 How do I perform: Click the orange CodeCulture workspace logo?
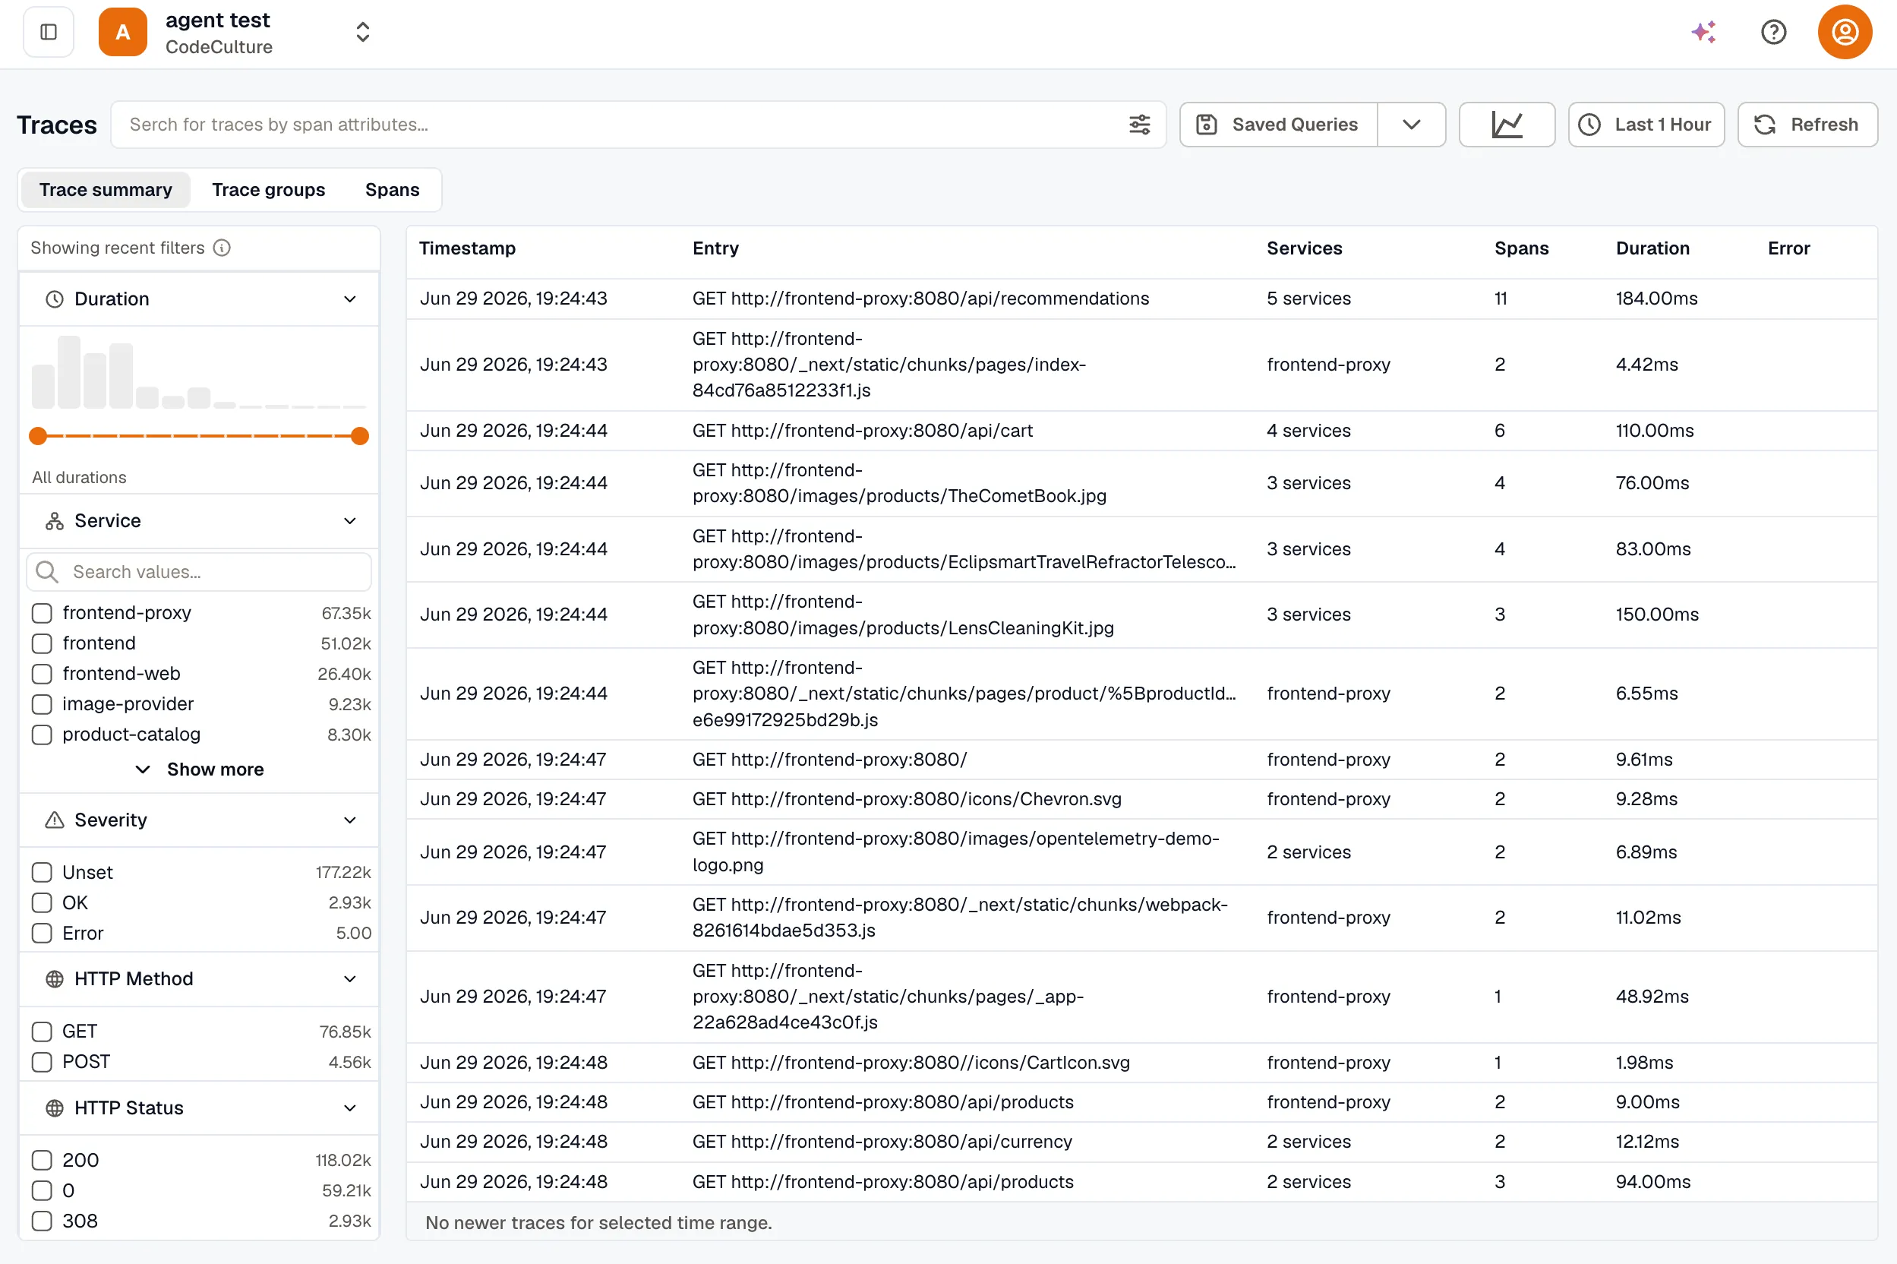(x=122, y=32)
